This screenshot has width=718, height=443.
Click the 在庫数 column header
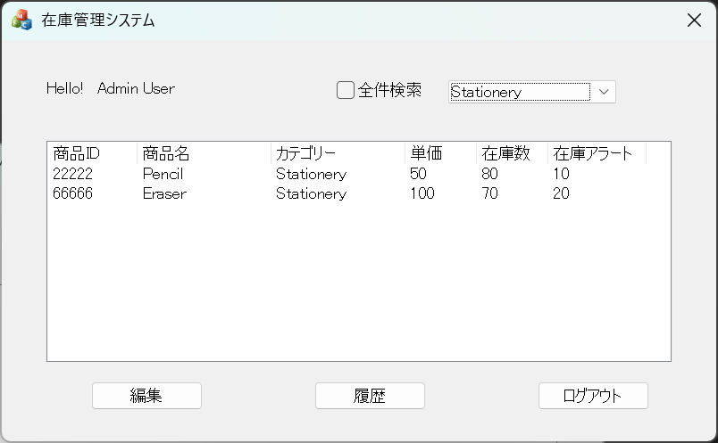(505, 153)
